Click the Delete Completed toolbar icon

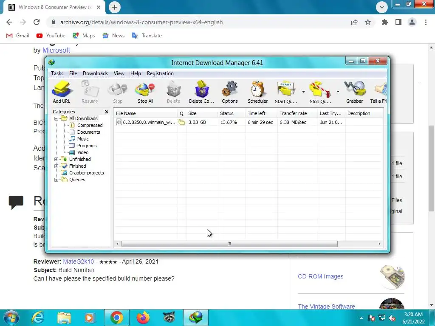(202, 92)
